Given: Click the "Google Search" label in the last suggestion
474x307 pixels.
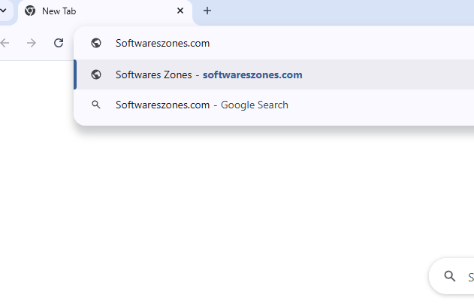Looking at the screenshot, I should pyautogui.click(x=255, y=105).
